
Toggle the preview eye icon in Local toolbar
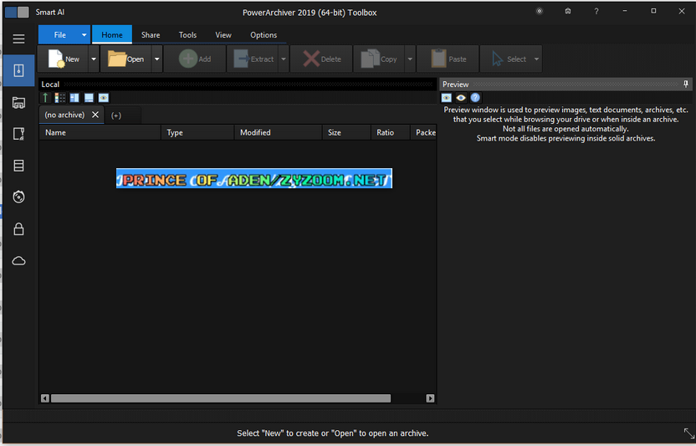(104, 98)
